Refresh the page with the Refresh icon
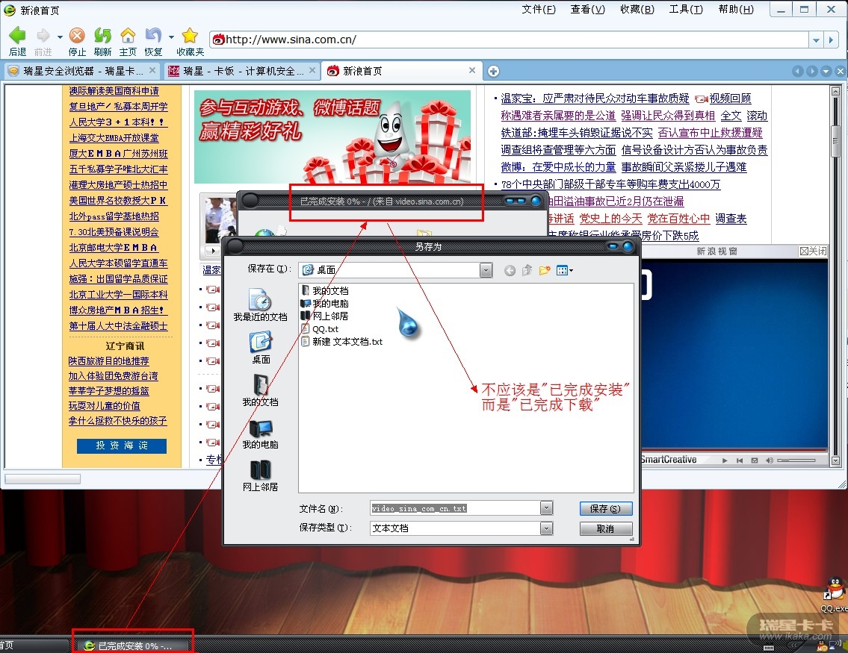The width and height of the screenshot is (848, 653). click(x=102, y=36)
